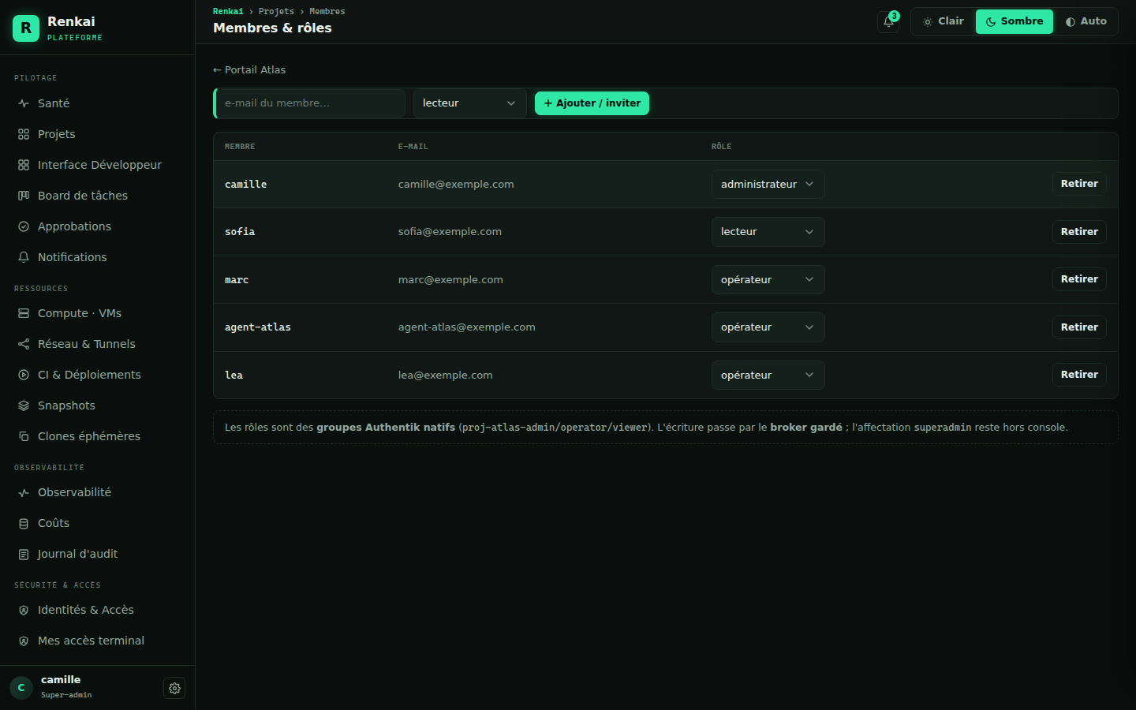
Task: Open sofia's role dropdown
Action: [x=768, y=232]
